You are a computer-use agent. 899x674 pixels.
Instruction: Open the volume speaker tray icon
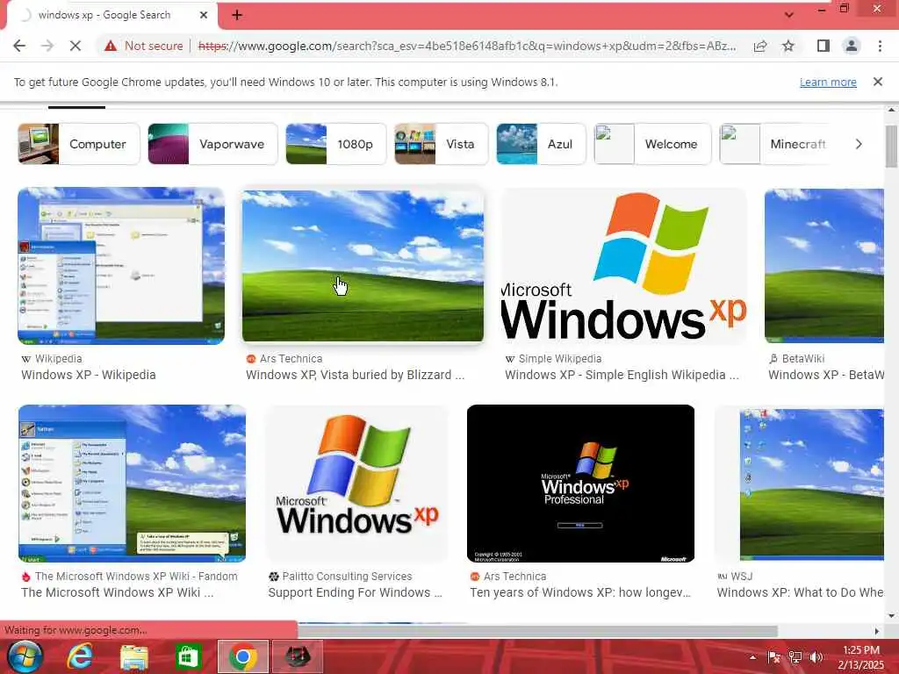[816, 657]
